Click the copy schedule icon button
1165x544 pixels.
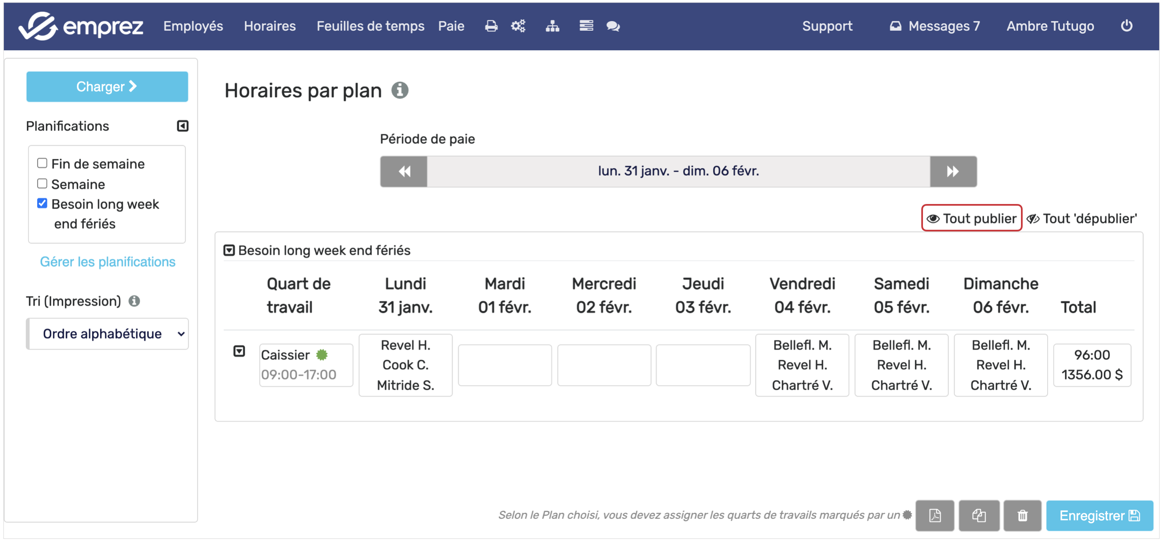pyautogui.click(x=978, y=515)
